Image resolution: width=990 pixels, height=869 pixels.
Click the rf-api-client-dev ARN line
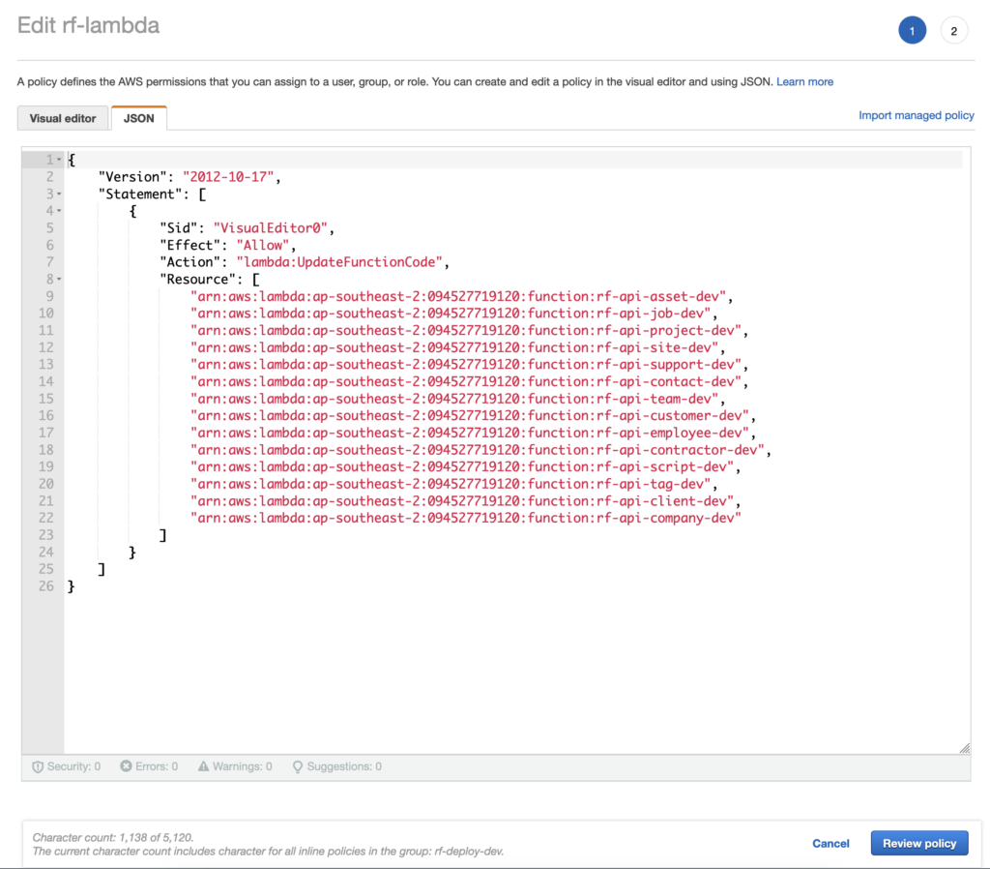pyautogui.click(x=461, y=501)
